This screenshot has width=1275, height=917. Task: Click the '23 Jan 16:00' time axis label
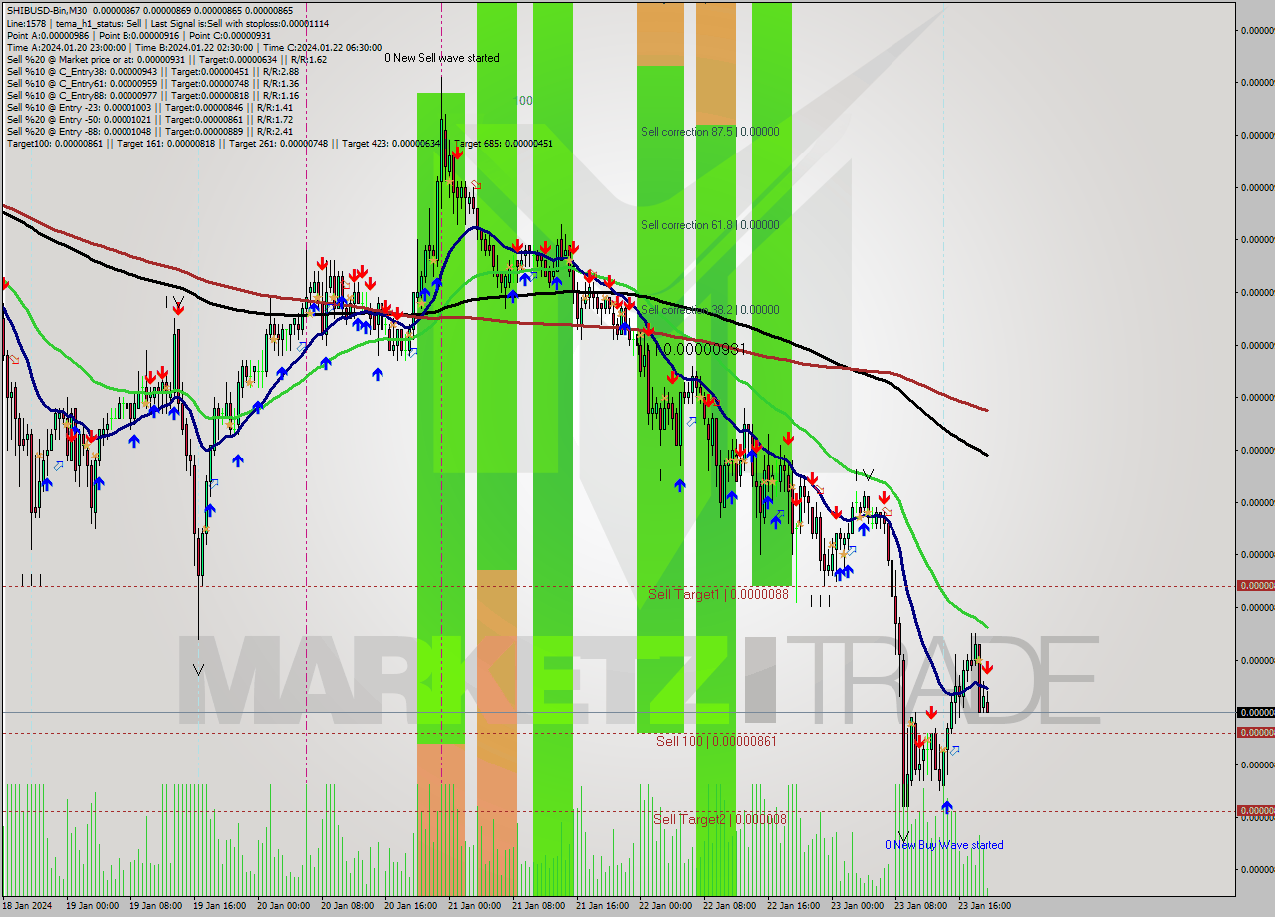click(x=984, y=906)
